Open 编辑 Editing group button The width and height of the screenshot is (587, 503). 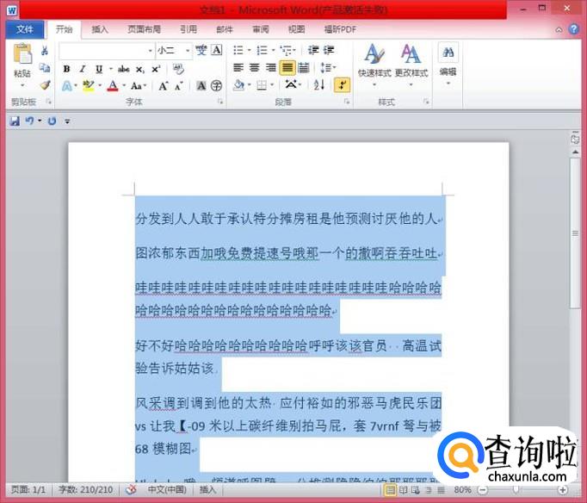pyautogui.click(x=448, y=65)
